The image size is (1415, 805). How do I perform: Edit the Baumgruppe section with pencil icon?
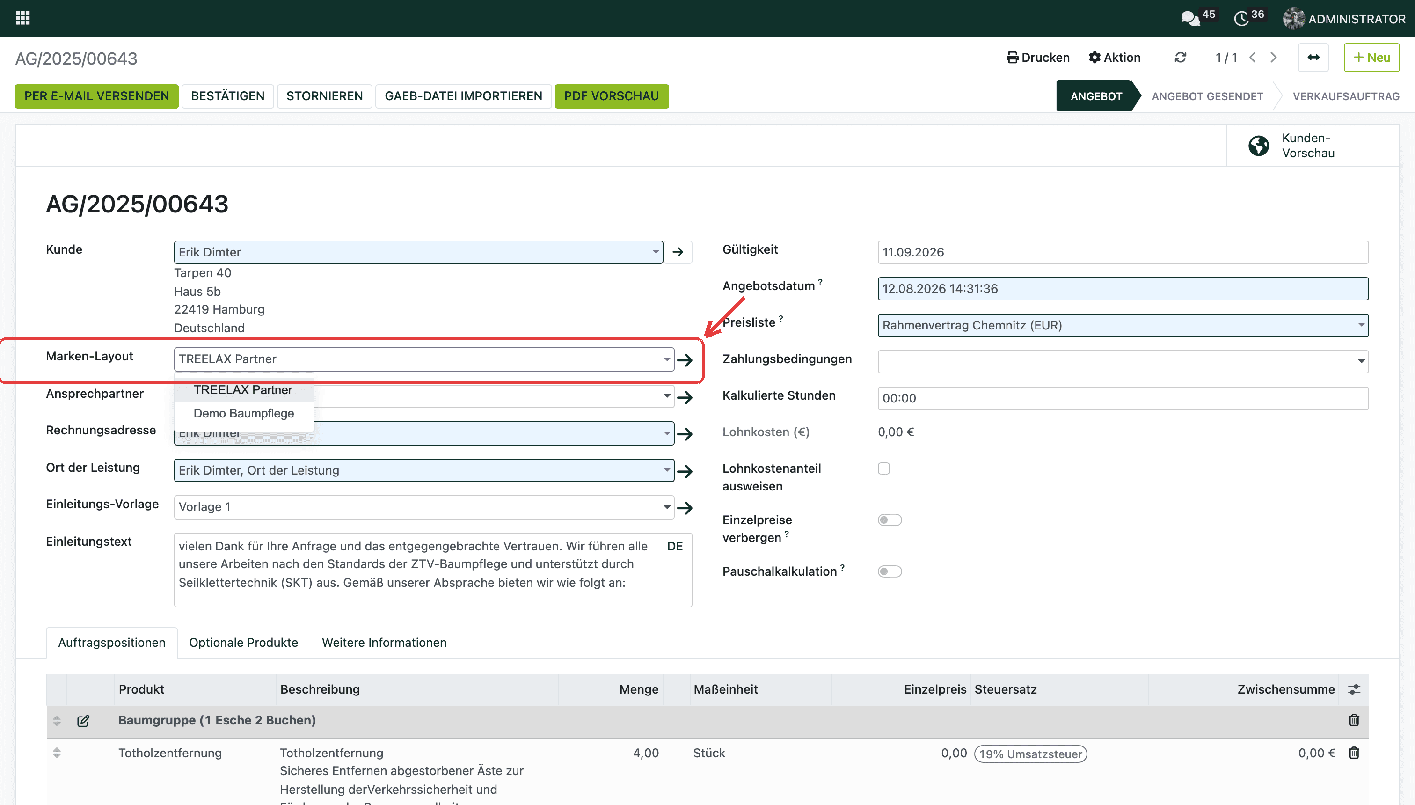coord(83,720)
